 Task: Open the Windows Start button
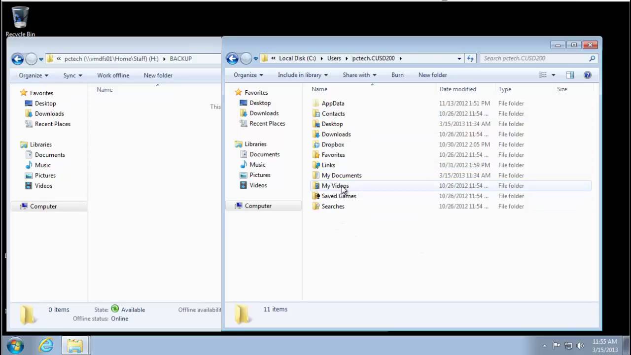(x=15, y=345)
